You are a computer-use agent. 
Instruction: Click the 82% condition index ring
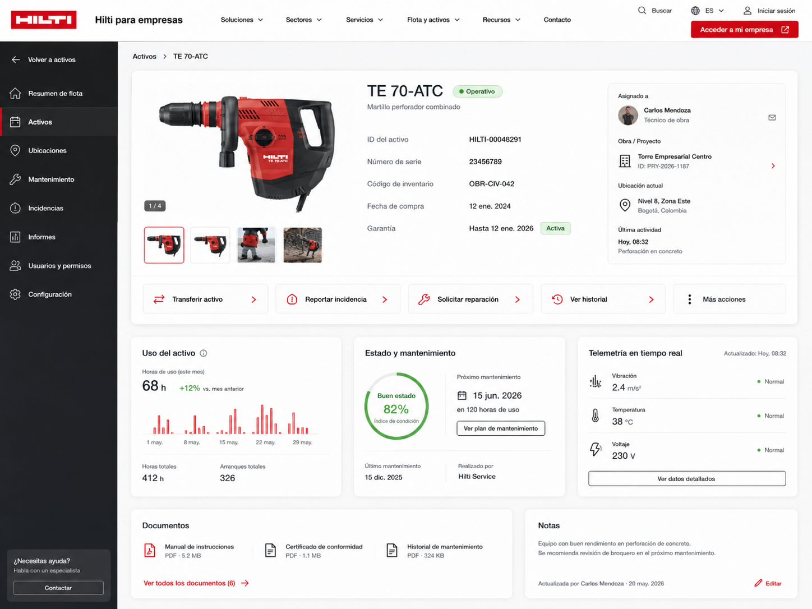tap(396, 406)
